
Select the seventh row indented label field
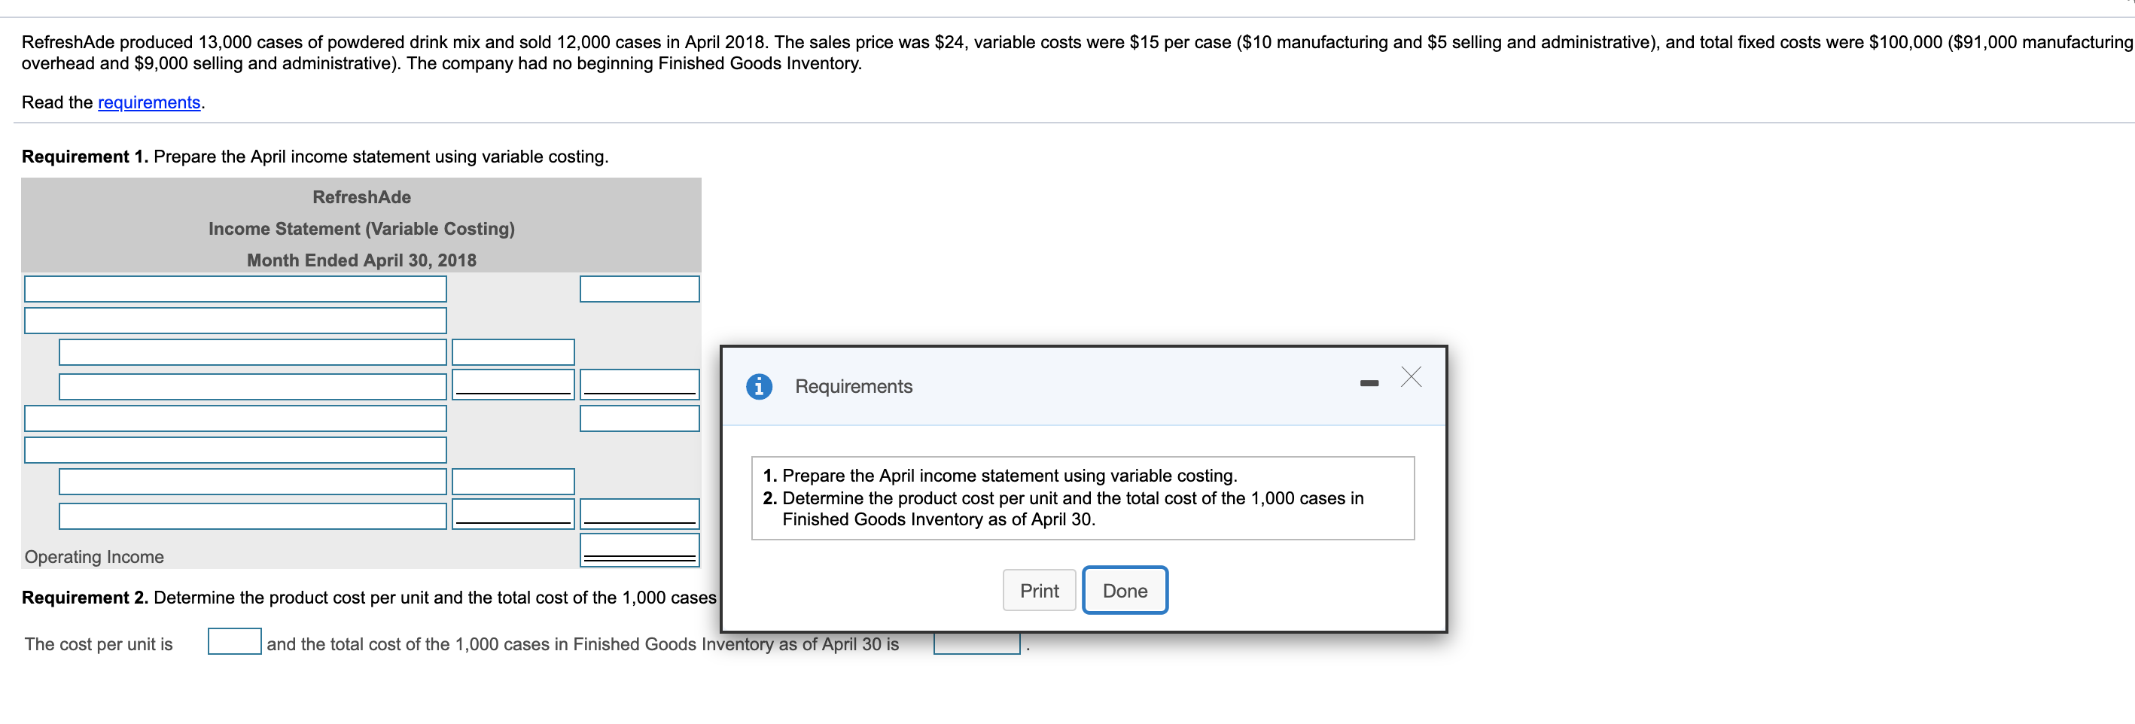(253, 481)
